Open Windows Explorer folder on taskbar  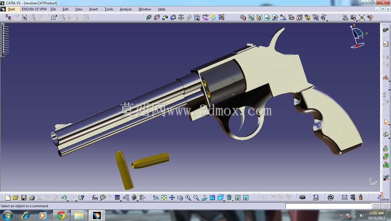[x=79, y=215]
